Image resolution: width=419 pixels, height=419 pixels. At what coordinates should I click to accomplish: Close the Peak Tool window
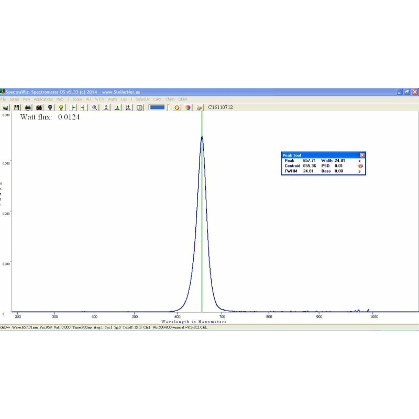pyautogui.click(x=362, y=155)
